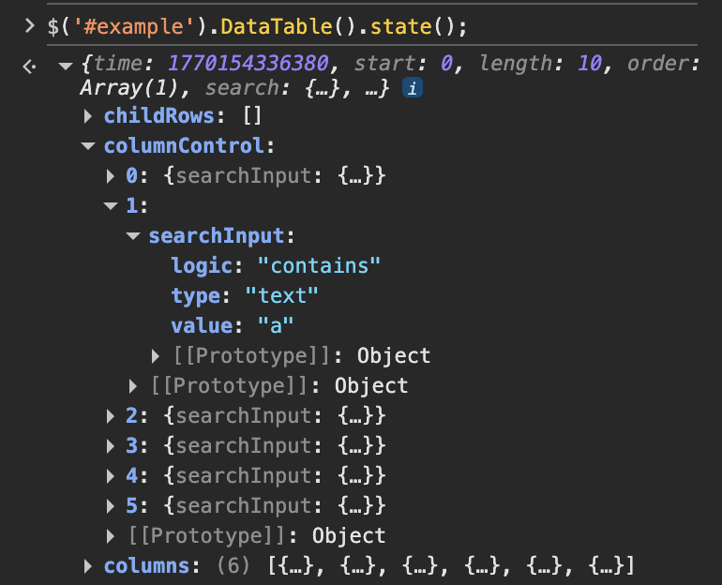Click the info badge icon after object summary
The width and height of the screenshot is (722, 585).
(x=411, y=88)
